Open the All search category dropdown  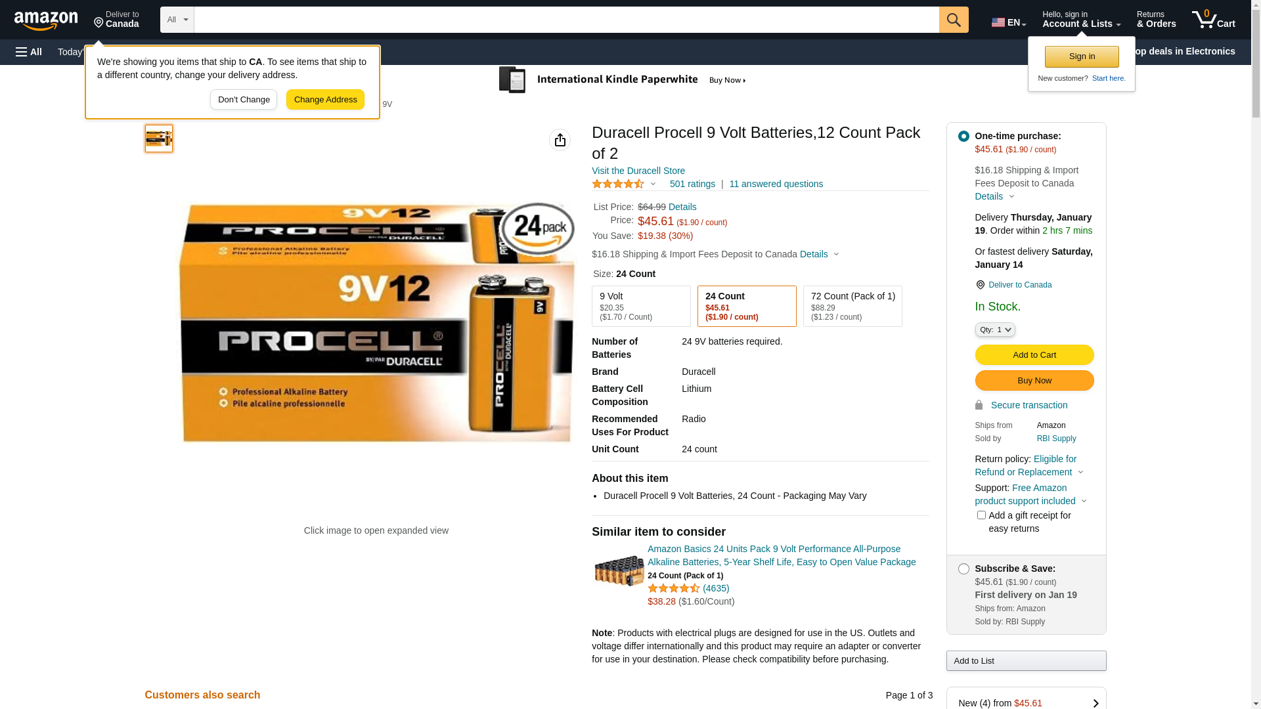[x=177, y=20]
